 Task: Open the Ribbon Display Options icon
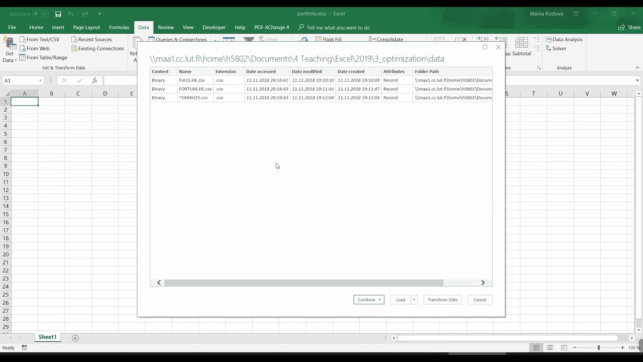point(576,14)
